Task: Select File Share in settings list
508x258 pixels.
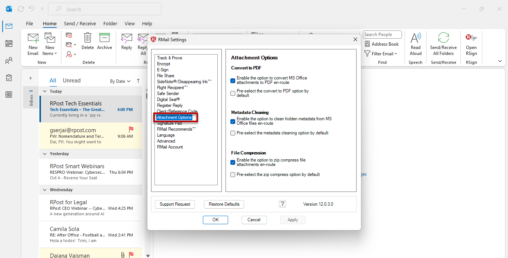Action: (x=166, y=76)
